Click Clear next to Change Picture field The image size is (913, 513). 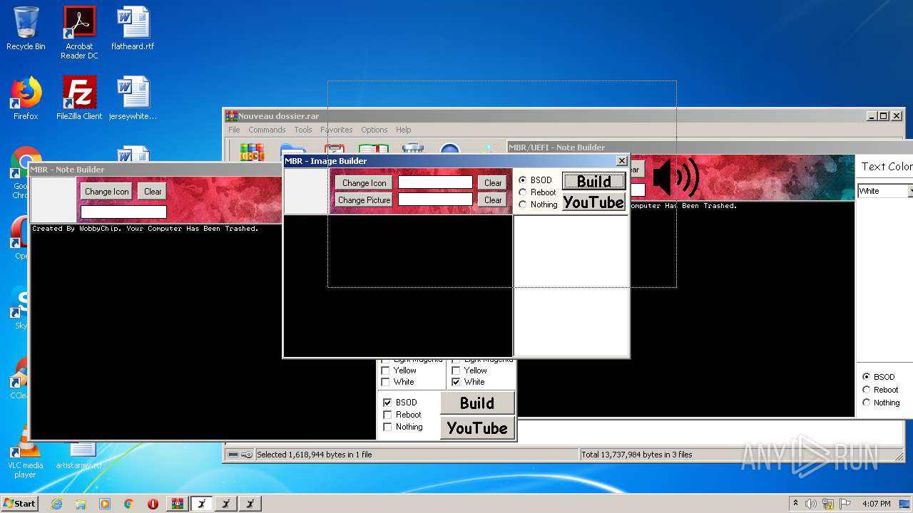(493, 200)
